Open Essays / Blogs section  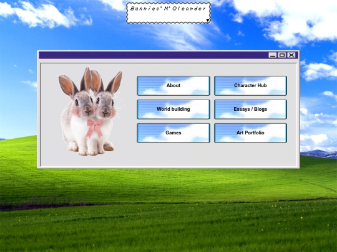tap(250, 110)
